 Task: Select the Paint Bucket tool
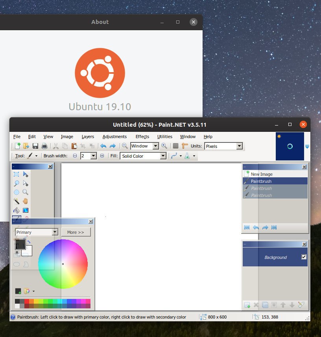point(17,210)
